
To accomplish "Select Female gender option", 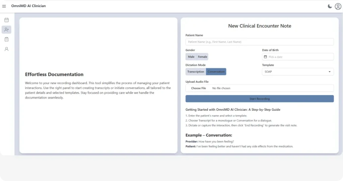I will pyautogui.click(x=202, y=57).
